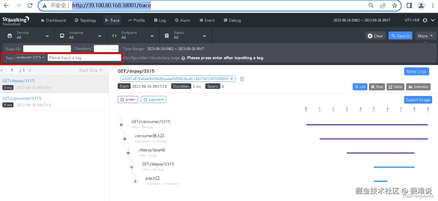Click the SkyWalking Rocketbot logo

pos(16,21)
